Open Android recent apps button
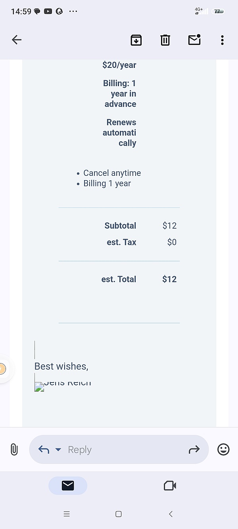Screen dimensions: 238x529 pyautogui.click(x=67, y=514)
